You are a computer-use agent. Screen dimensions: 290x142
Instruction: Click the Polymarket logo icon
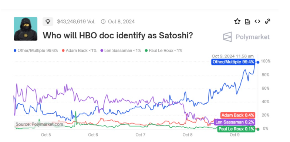click(x=227, y=37)
